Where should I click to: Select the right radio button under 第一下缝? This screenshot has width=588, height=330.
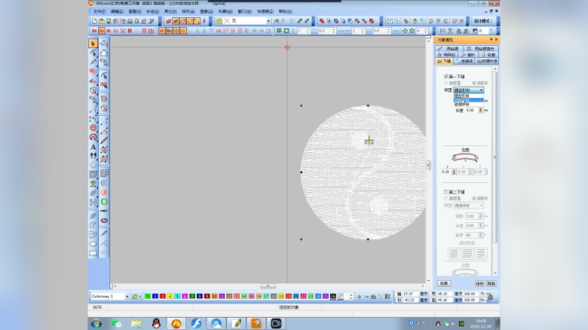474,82
